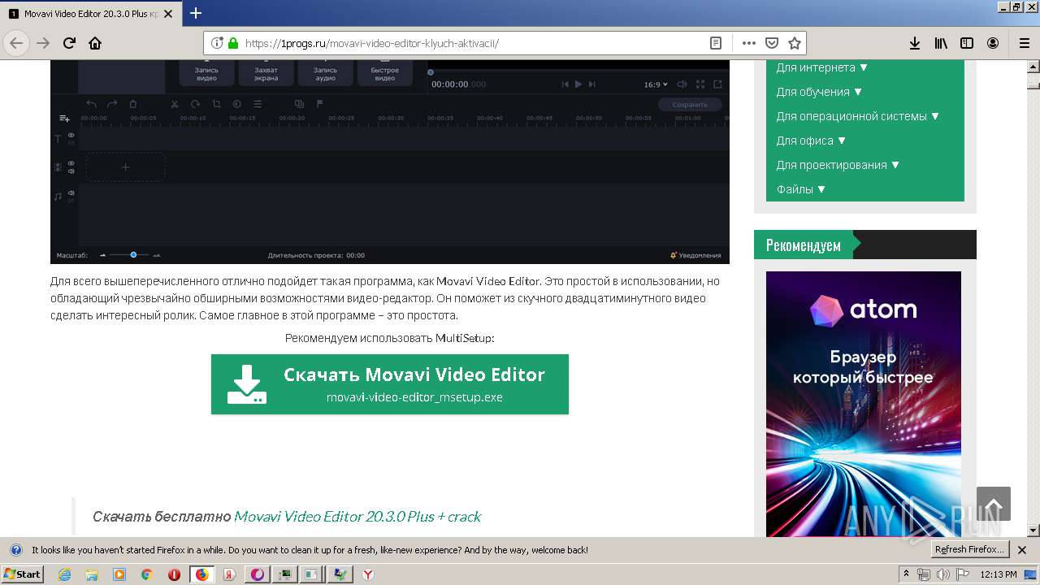Open the Windows Start menu

tap(22, 574)
